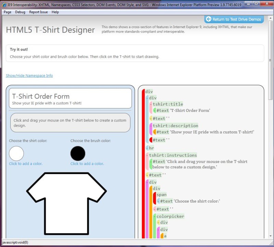This screenshot has height=247, width=274.
Task: Click 'Click to add a color' under shirt color
Action: (x=26, y=164)
